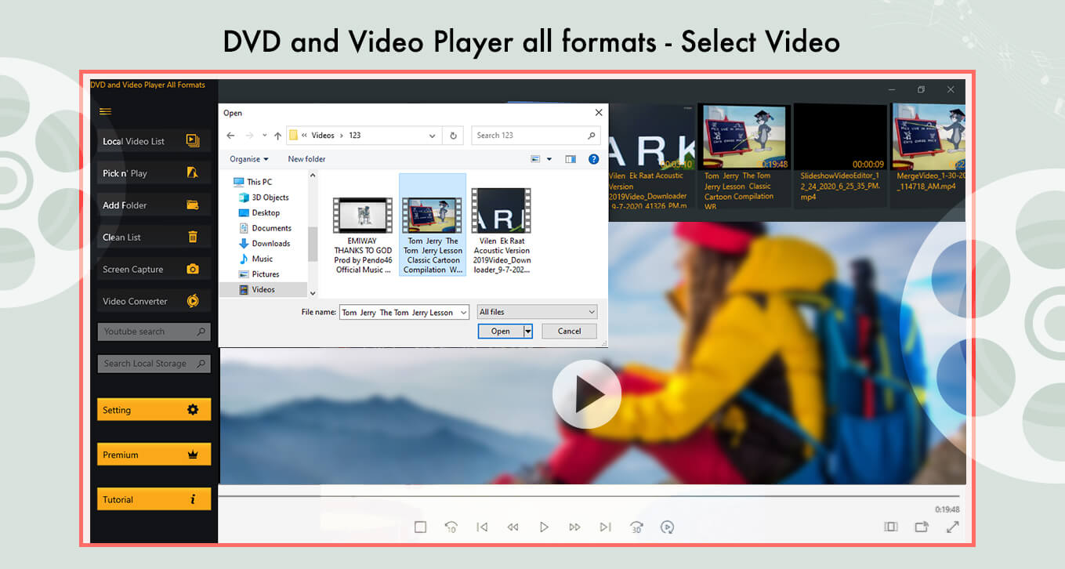Click the Premium button
The height and width of the screenshot is (569, 1065).
[154, 455]
